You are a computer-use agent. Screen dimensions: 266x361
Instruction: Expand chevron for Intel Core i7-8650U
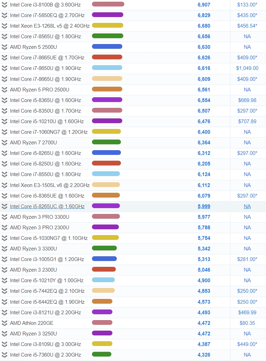(x=4, y=68)
